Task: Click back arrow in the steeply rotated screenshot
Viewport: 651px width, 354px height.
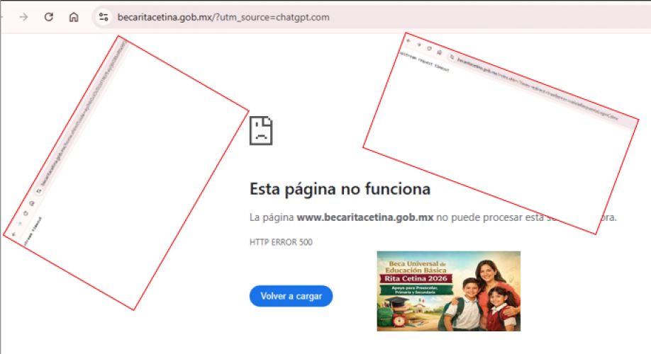Action: [x=13, y=234]
